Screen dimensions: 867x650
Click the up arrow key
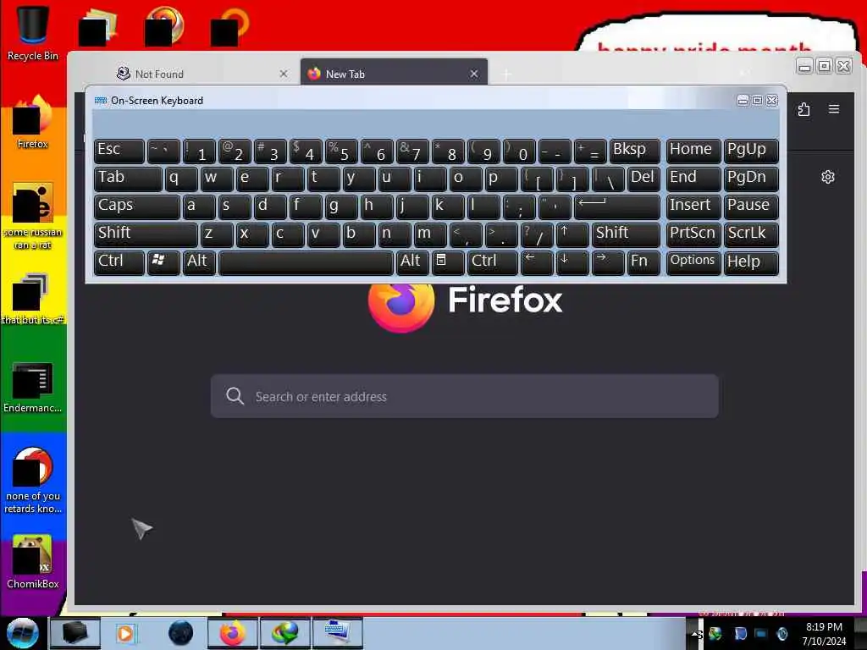click(x=572, y=234)
